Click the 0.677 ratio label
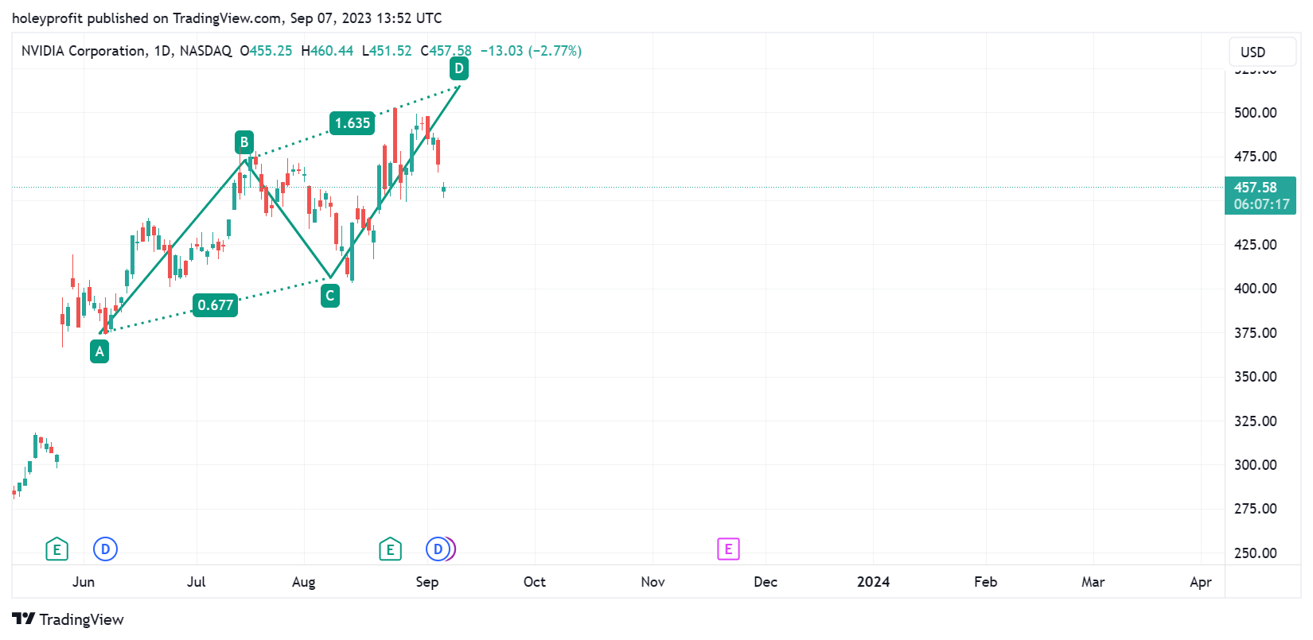The width and height of the screenshot is (1313, 640). pyautogui.click(x=215, y=305)
